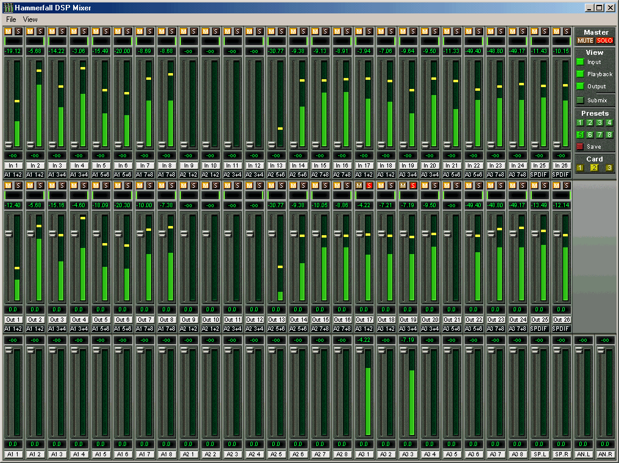Select the A3 1 hardware output label
This screenshot has width=619, height=463.
364,454
